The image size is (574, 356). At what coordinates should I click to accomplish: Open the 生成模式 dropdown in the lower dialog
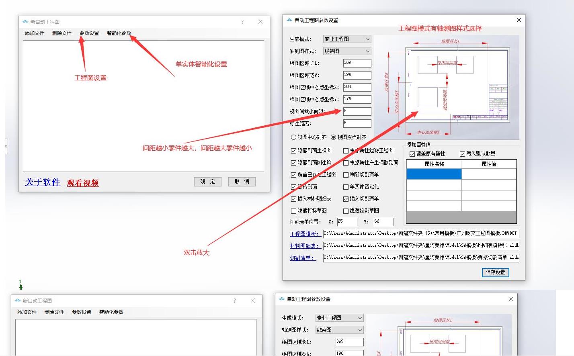coord(339,318)
